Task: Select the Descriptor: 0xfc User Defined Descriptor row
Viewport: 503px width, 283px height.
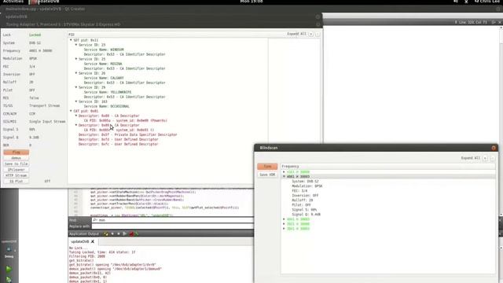Action: [x=119, y=144]
